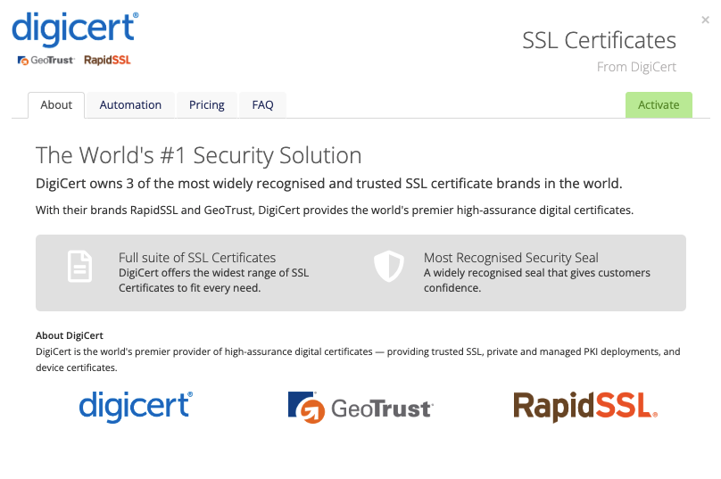The image size is (721, 479).
Task: Click 'The World's #1 Security Solution' heading
Action: (199, 155)
